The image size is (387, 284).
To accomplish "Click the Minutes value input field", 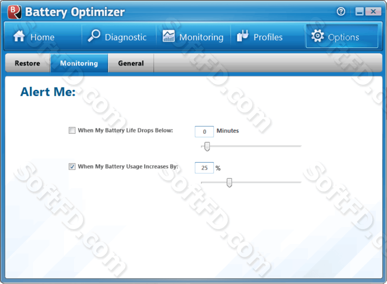I will tap(204, 132).
